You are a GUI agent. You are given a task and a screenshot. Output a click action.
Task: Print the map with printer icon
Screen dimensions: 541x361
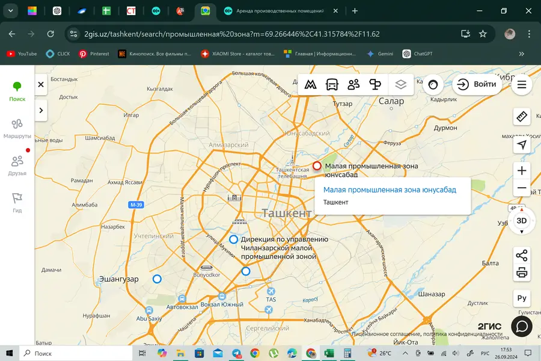[522, 273]
